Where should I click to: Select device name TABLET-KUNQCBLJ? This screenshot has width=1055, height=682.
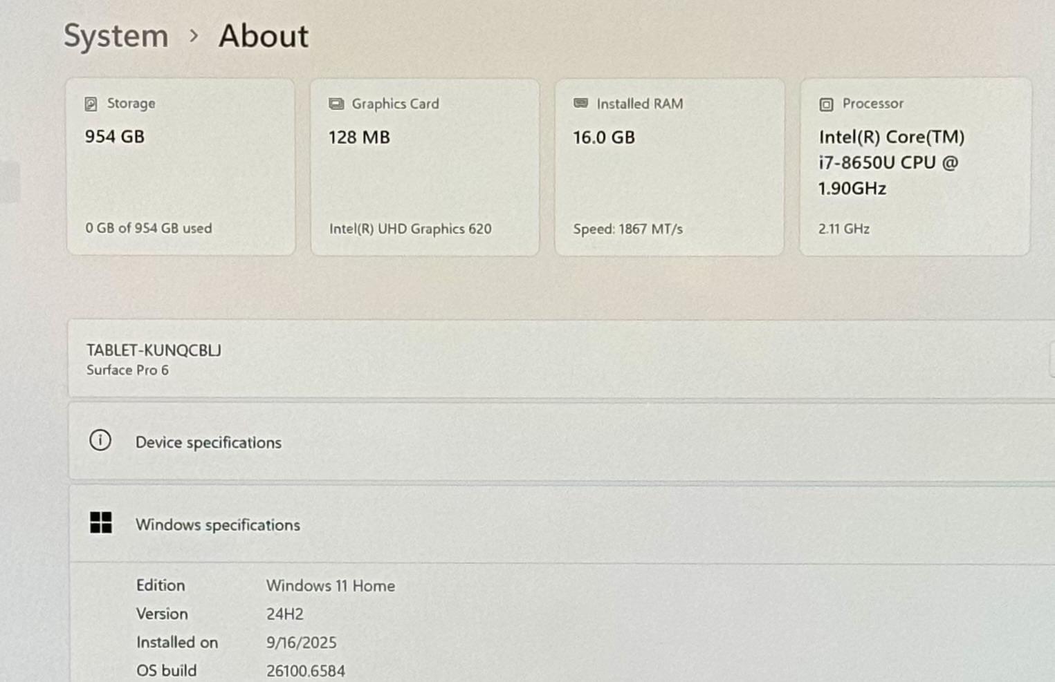(154, 350)
